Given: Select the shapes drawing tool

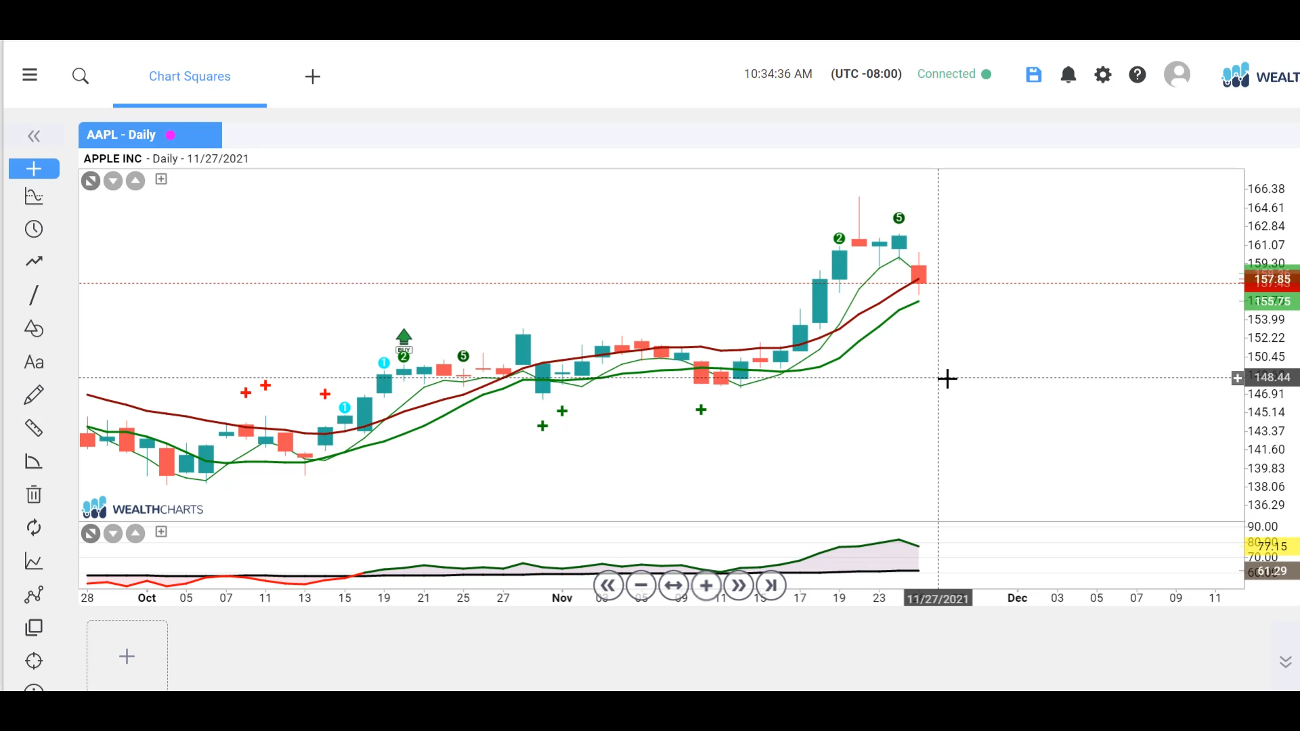Looking at the screenshot, I should coord(34,328).
